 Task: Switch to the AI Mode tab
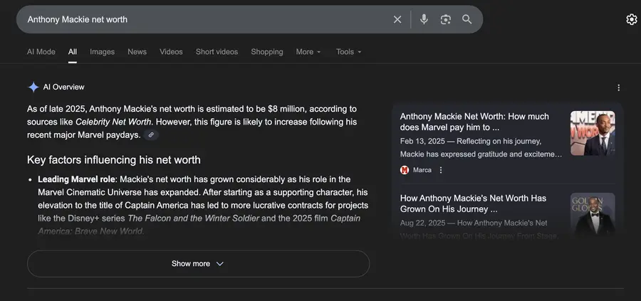pyautogui.click(x=41, y=52)
